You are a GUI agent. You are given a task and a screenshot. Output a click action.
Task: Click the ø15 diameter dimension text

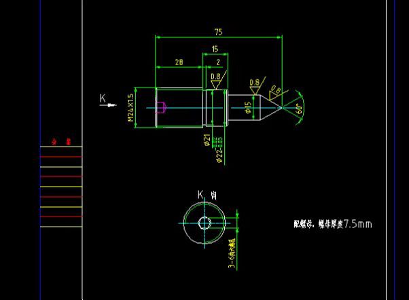(x=248, y=106)
